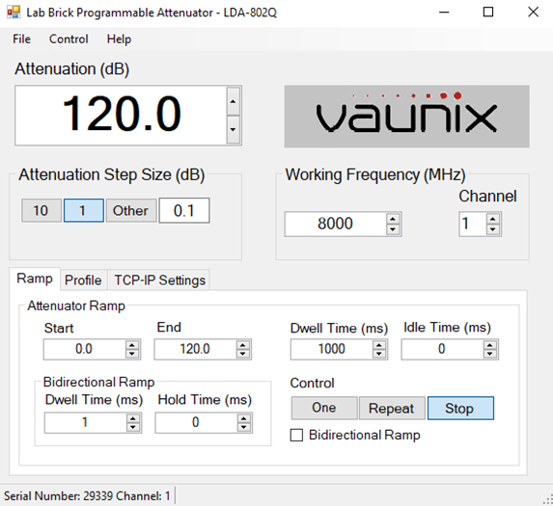Increase Attenuator Ramp Dwell Time 1000

379,345
